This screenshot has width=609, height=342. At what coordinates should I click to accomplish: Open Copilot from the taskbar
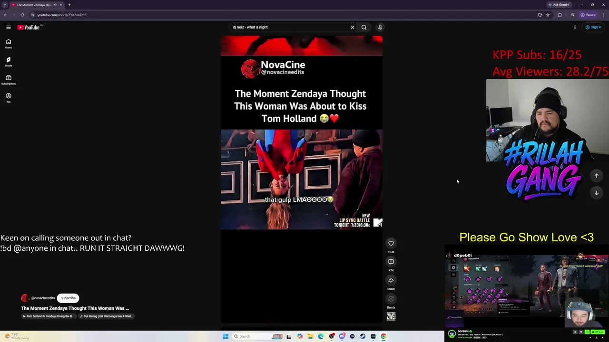300,336
